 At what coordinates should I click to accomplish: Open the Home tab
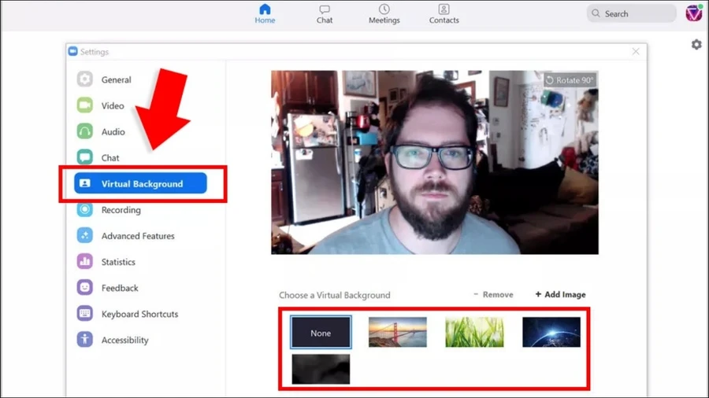265,14
